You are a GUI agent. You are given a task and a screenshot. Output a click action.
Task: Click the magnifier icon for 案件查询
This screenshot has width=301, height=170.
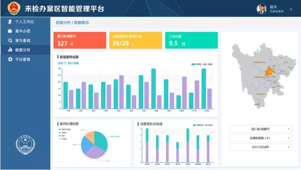click(x=10, y=40)
